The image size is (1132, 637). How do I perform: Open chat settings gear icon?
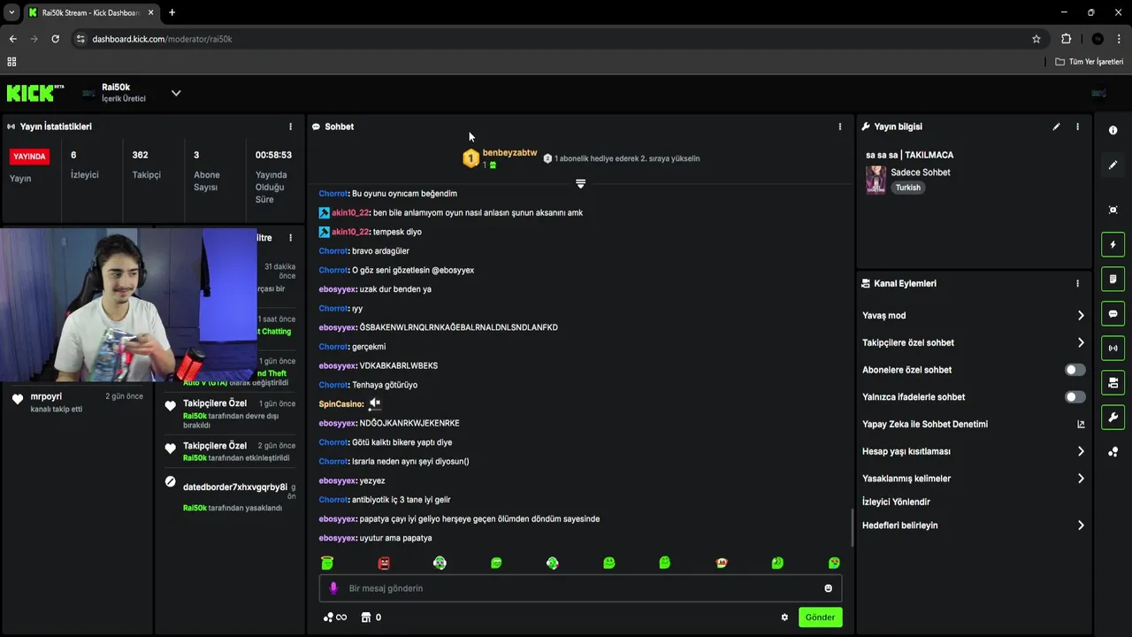click(x=784, y=618)
